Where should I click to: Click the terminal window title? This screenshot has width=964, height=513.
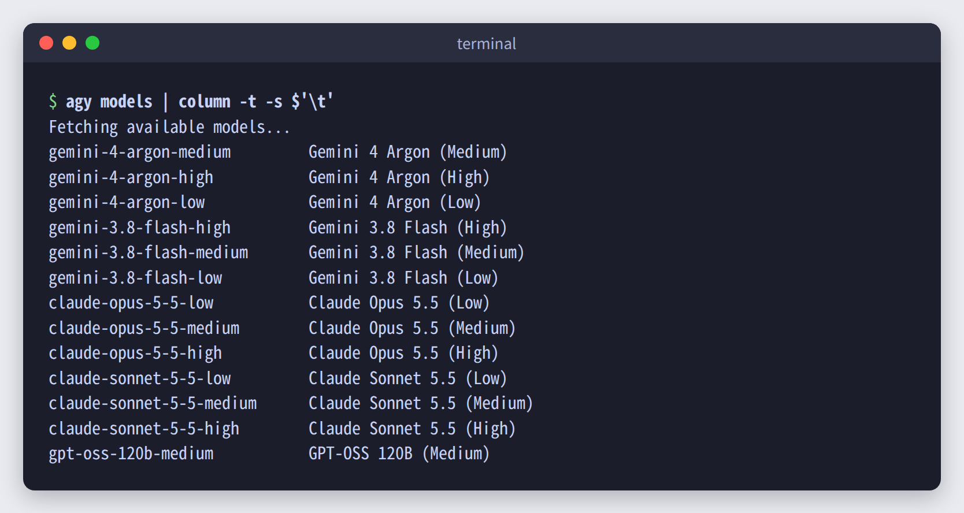[486, 44]
